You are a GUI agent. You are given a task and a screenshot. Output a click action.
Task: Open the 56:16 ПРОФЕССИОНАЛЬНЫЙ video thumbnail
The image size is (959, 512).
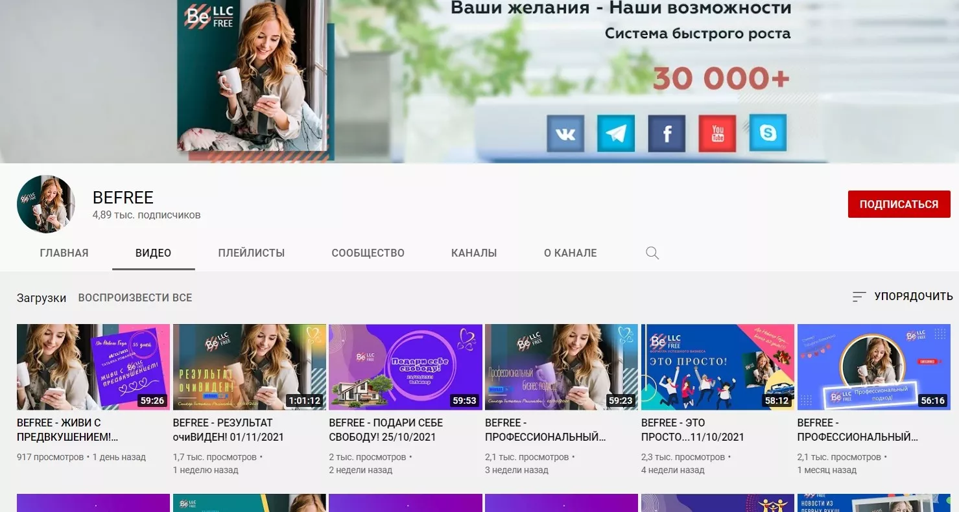pyautogui.click(x=874, y=367)
